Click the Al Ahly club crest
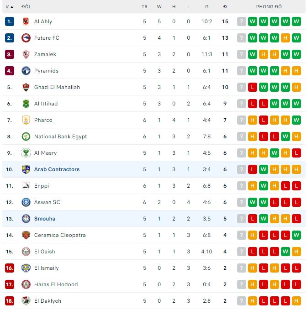Image resolution: width=307 pixels, height=310 pixels. 26,21
